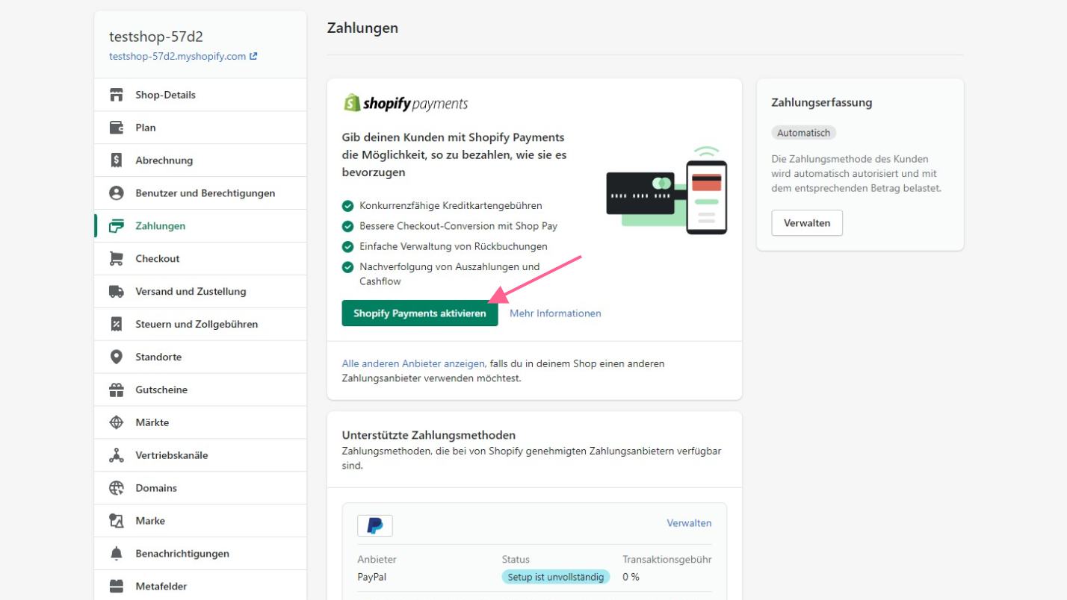Click the Abrechnung receipt icon
Viewport: 1067px width, 600px height.
coord(116,160)
